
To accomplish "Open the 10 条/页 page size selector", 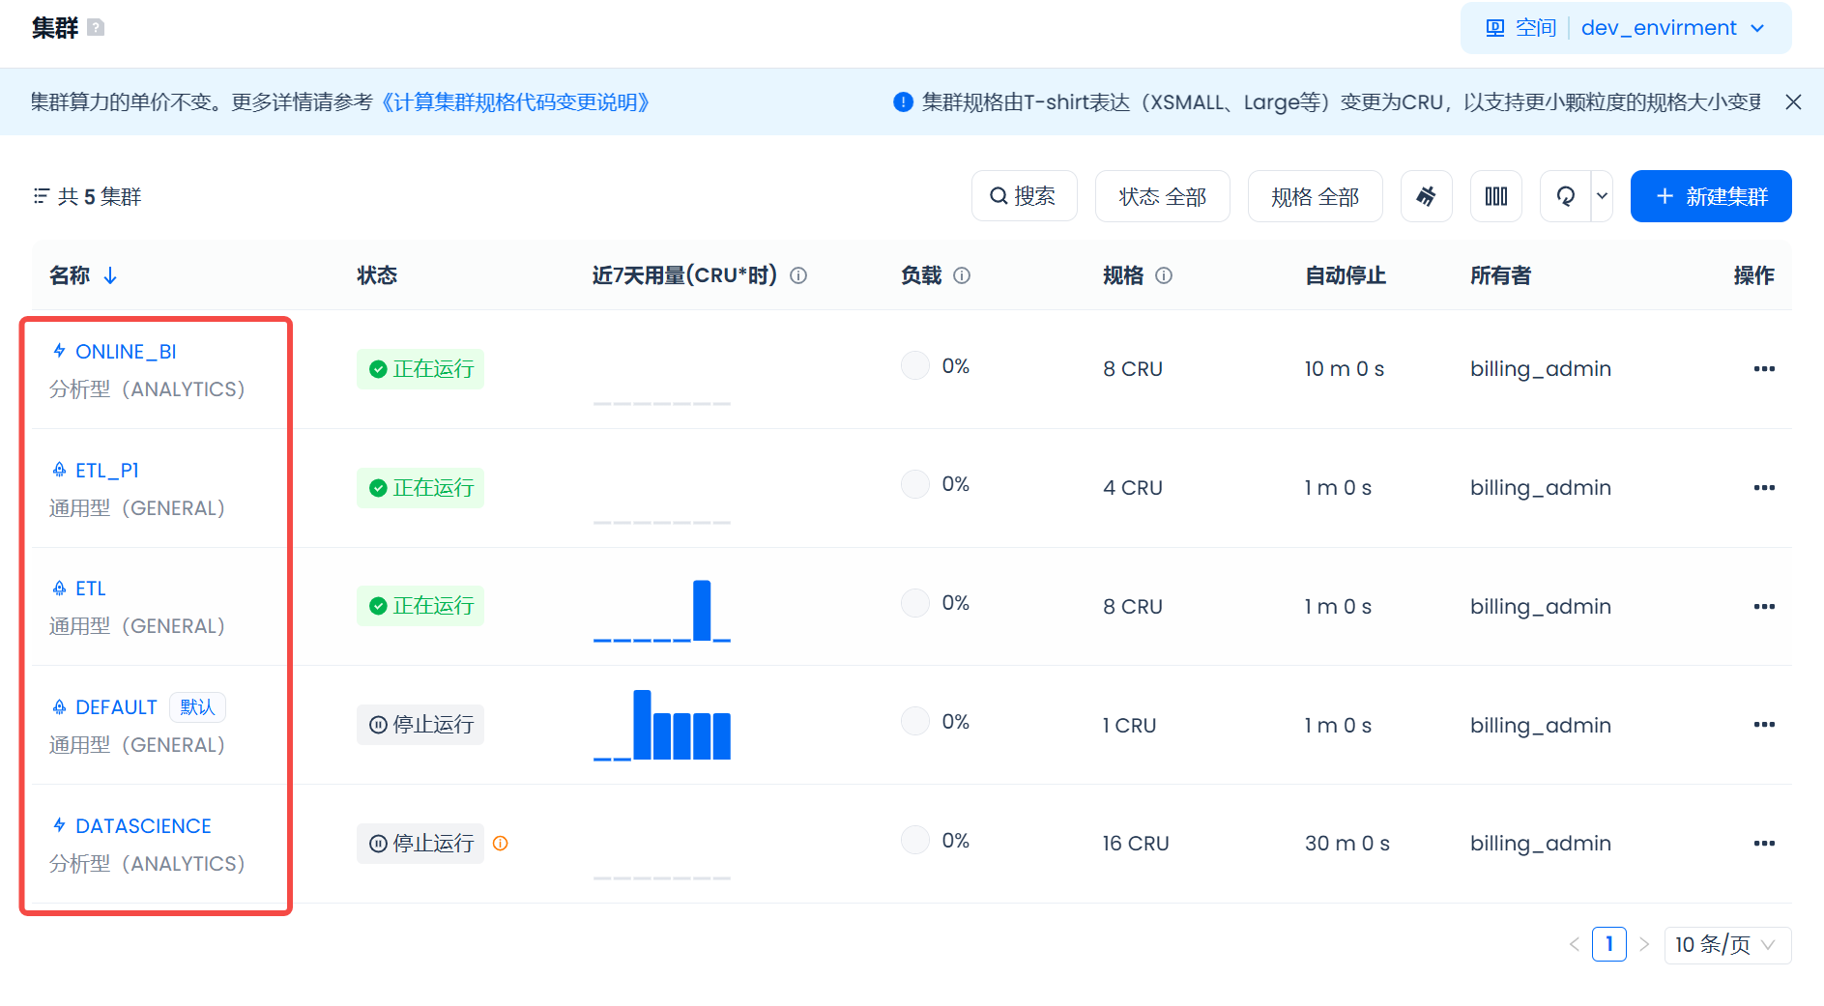I will pos(1726,944).
